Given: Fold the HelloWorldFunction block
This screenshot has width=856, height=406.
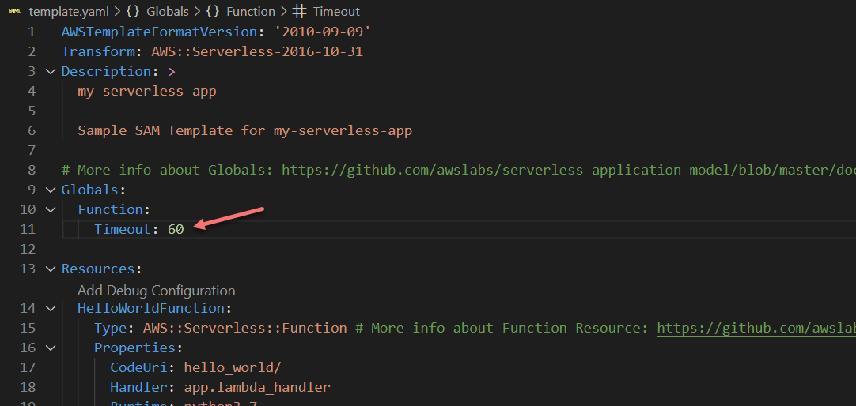Looking at the screenshot, I should point(51,308).
